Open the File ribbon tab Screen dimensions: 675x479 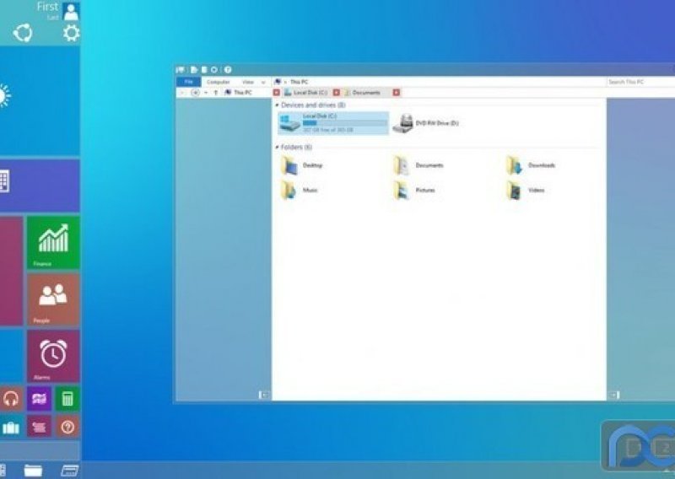click(x=188, y=82)
